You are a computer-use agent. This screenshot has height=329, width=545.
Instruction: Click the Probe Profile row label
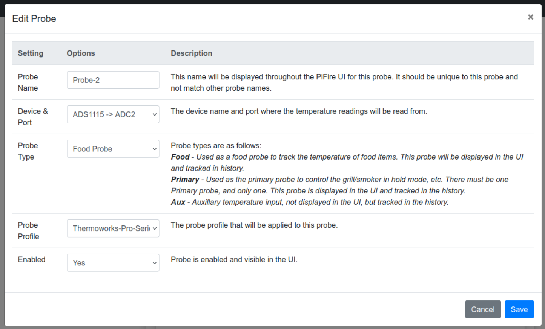28,231
